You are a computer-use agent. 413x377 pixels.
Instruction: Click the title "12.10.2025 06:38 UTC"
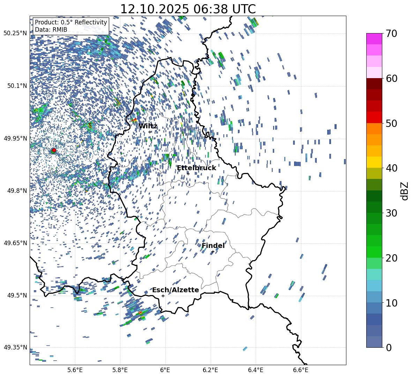[x=188, y=9]
